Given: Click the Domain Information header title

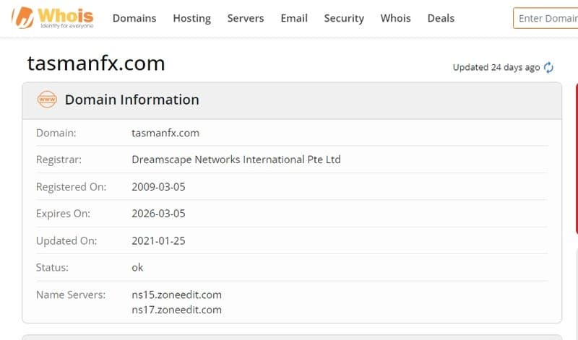Looking at the screenshot, I should click(132, 100).
